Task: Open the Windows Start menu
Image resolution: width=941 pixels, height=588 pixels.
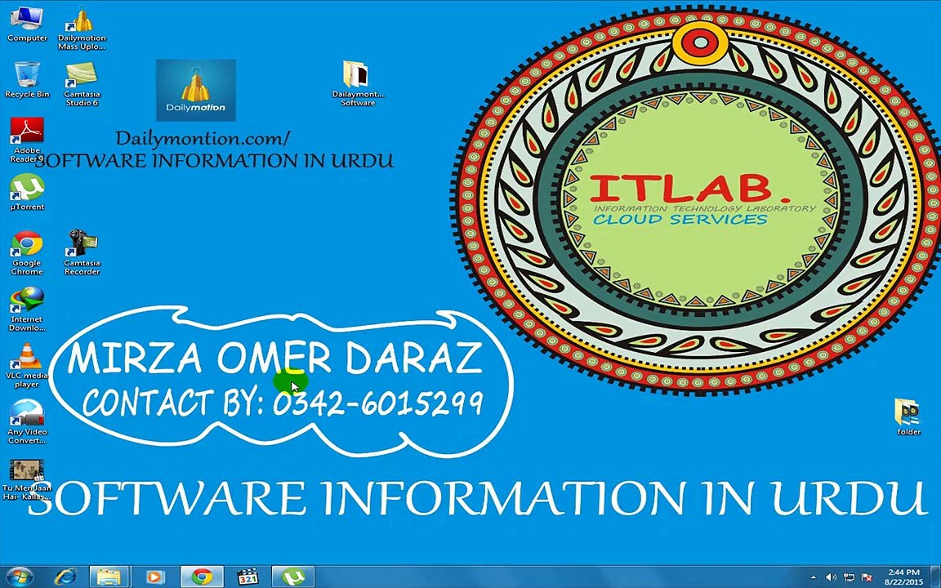Action: [x=20, y=577]
